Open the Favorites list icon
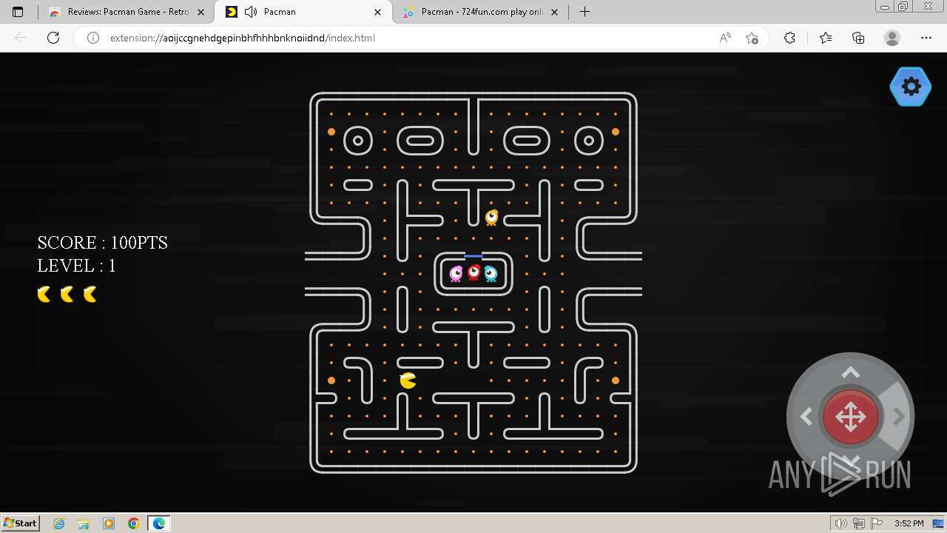 [826, 38]
